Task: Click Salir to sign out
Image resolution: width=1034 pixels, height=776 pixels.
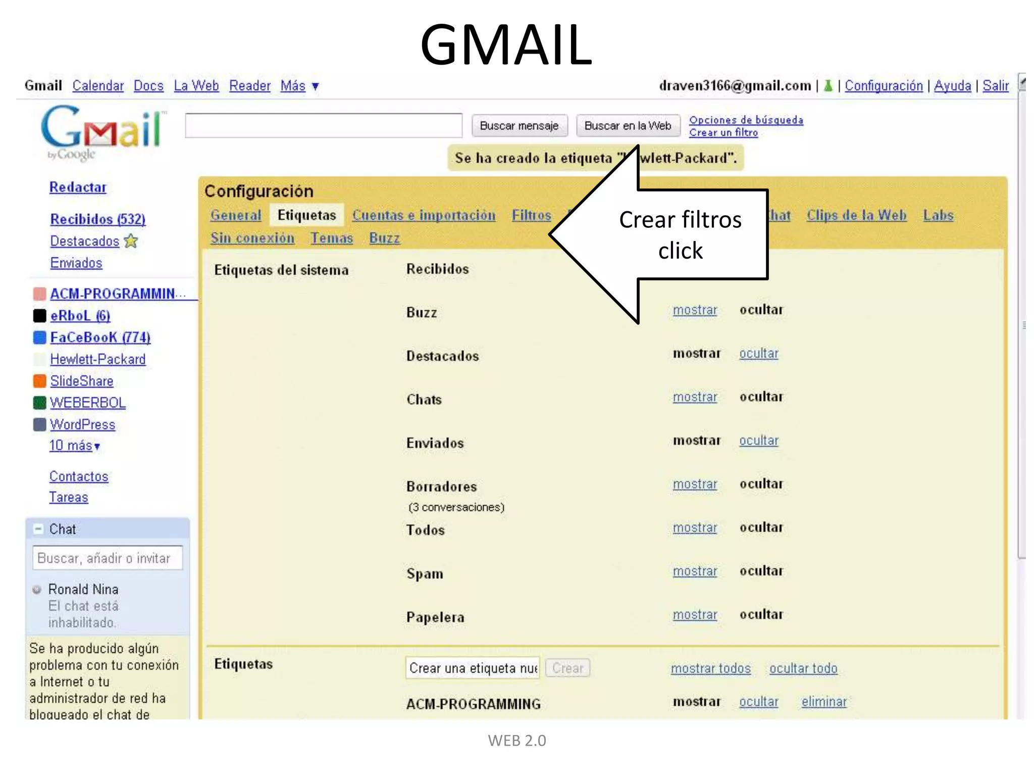Action: [x=995, y=86]
